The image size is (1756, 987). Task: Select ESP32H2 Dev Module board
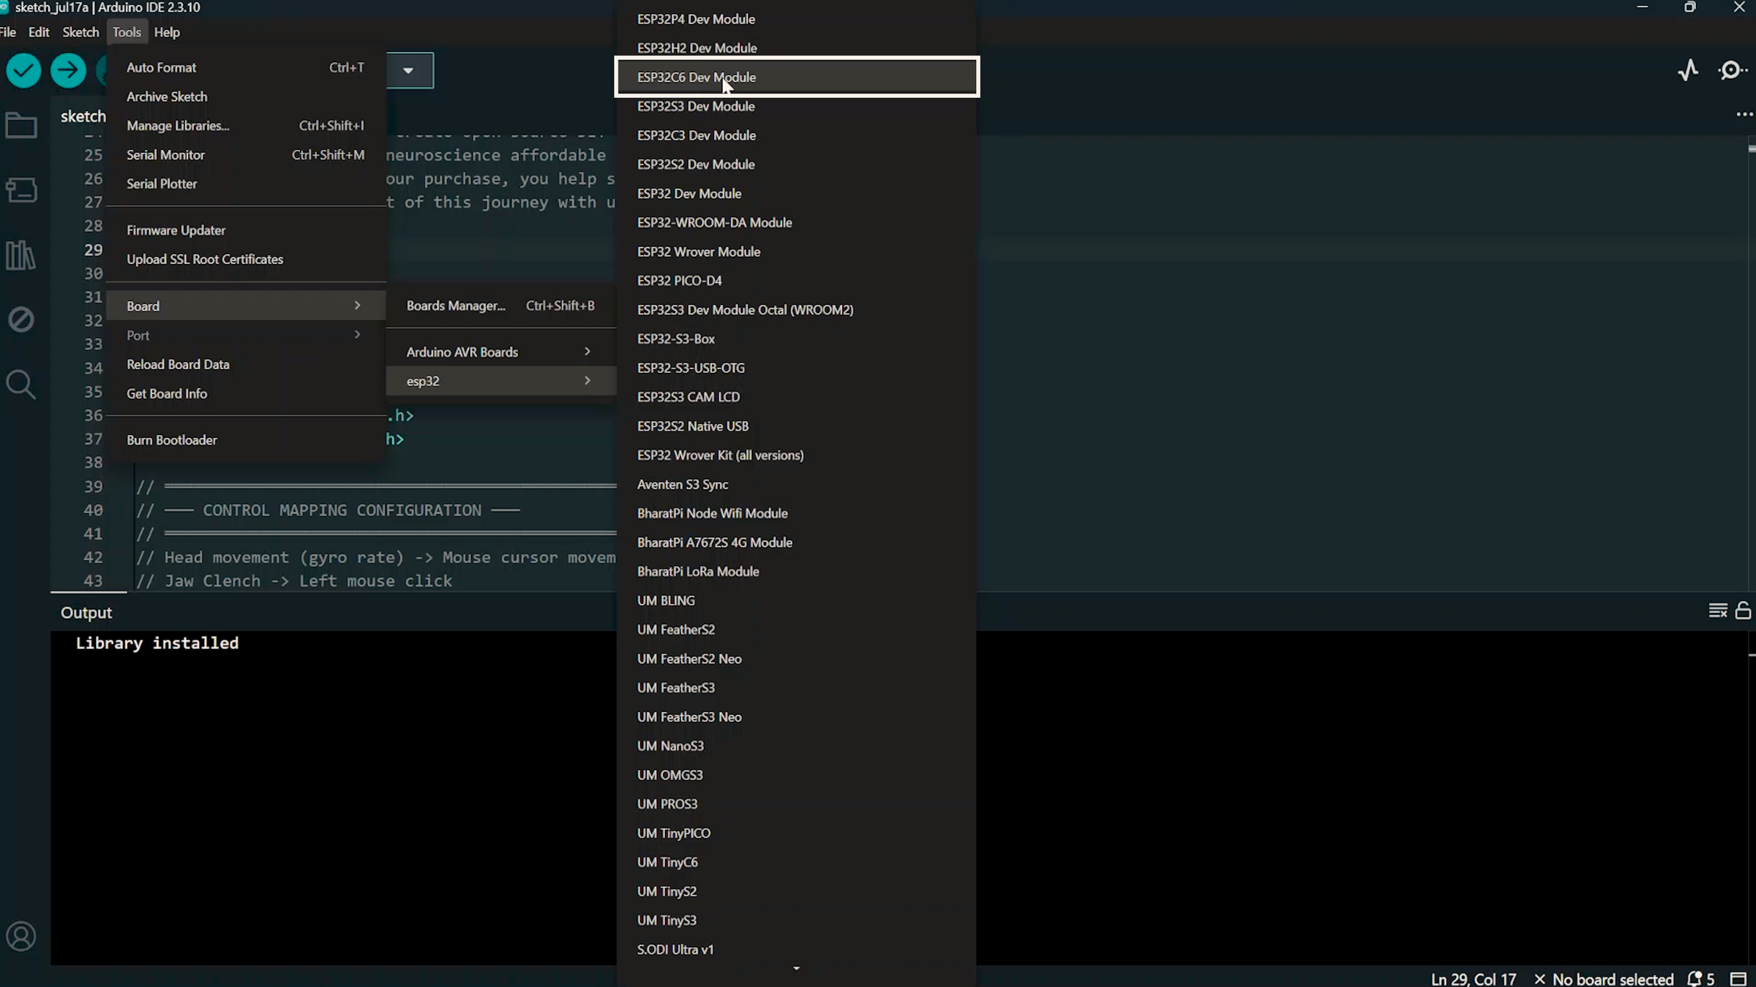point(797,48)
